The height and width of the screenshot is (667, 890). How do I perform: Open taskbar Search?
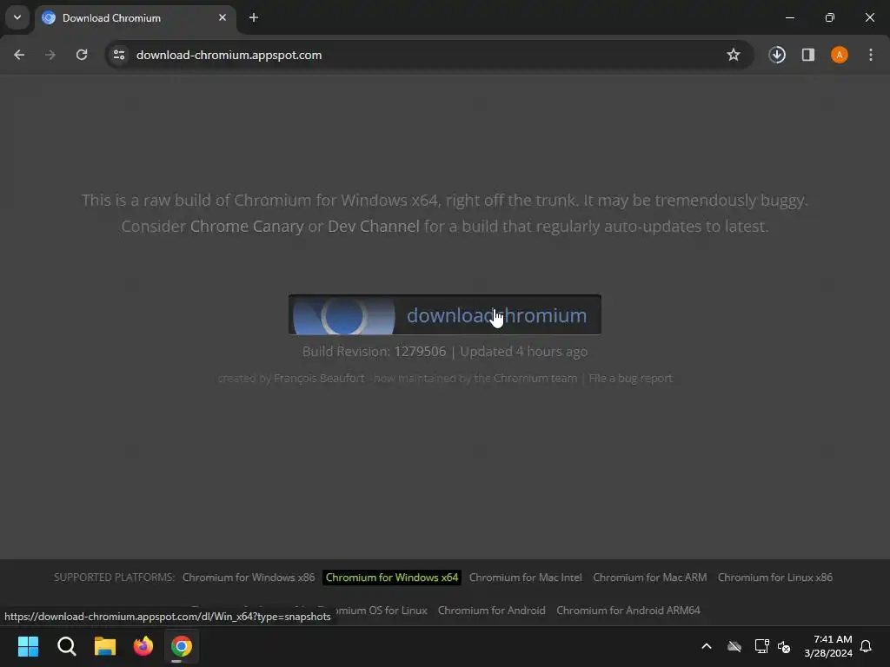[66, 646]
